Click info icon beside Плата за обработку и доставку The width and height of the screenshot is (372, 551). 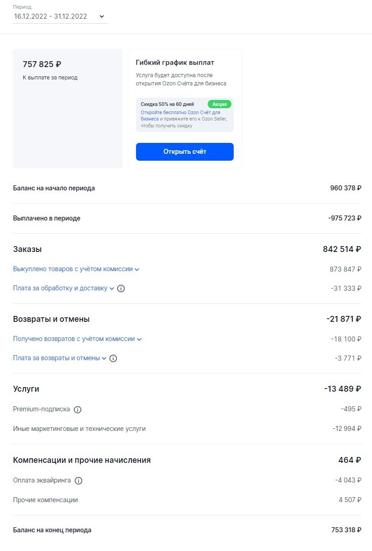click(x=121, y=289)
